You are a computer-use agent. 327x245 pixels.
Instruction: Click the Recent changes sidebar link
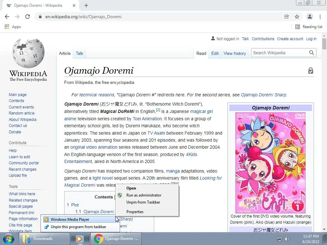tap(23, 169)
